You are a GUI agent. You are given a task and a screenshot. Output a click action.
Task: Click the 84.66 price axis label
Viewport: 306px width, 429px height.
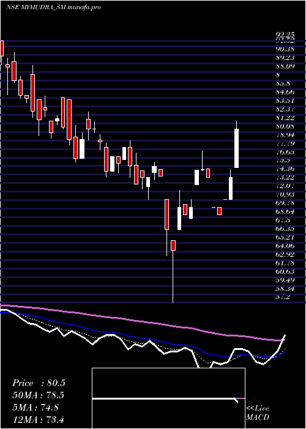point(285,92)
